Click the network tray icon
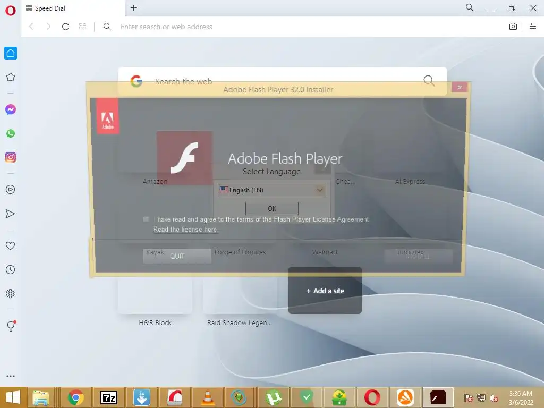Image resolution: width=544 pixels, height=408 pixels. [481, 398]
